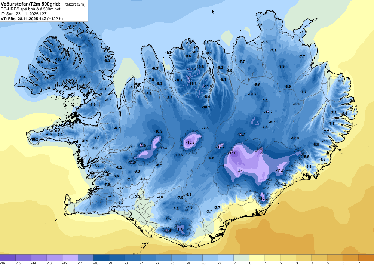Click the dark blue swatch between -10 and -9
The image size is (374, 265).
[x=101, y=258]
